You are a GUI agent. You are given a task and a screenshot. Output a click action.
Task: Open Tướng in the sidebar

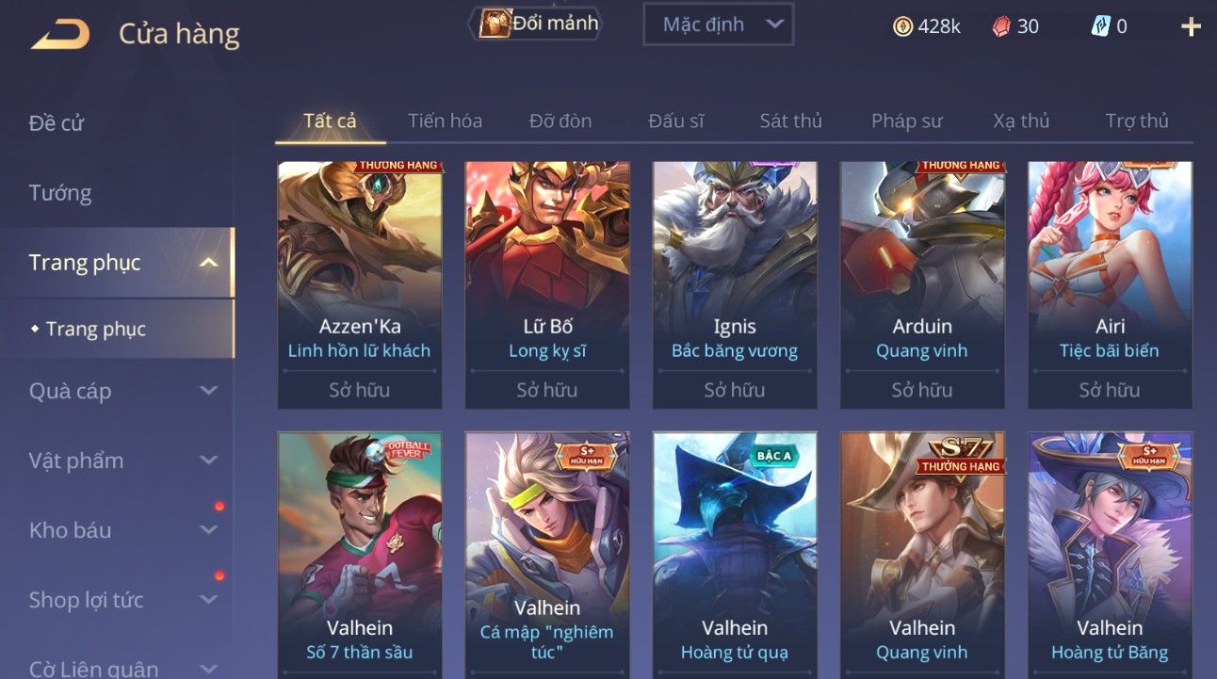tap(60, 193)
